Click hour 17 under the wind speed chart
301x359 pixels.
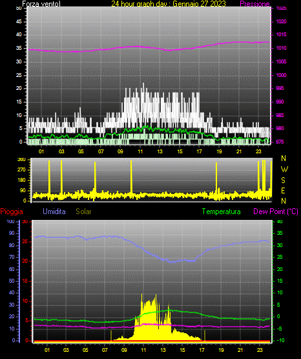pos(200,151)
